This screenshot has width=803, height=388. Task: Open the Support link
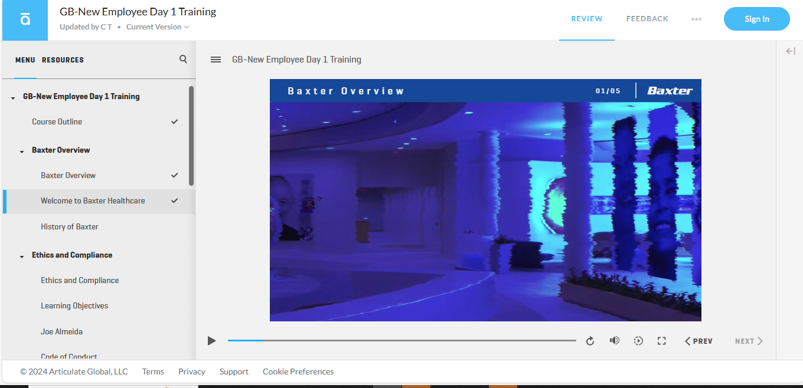click(234, 371)
